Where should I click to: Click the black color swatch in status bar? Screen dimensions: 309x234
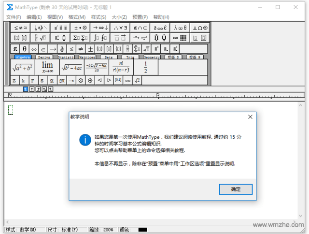coord(143,230)
